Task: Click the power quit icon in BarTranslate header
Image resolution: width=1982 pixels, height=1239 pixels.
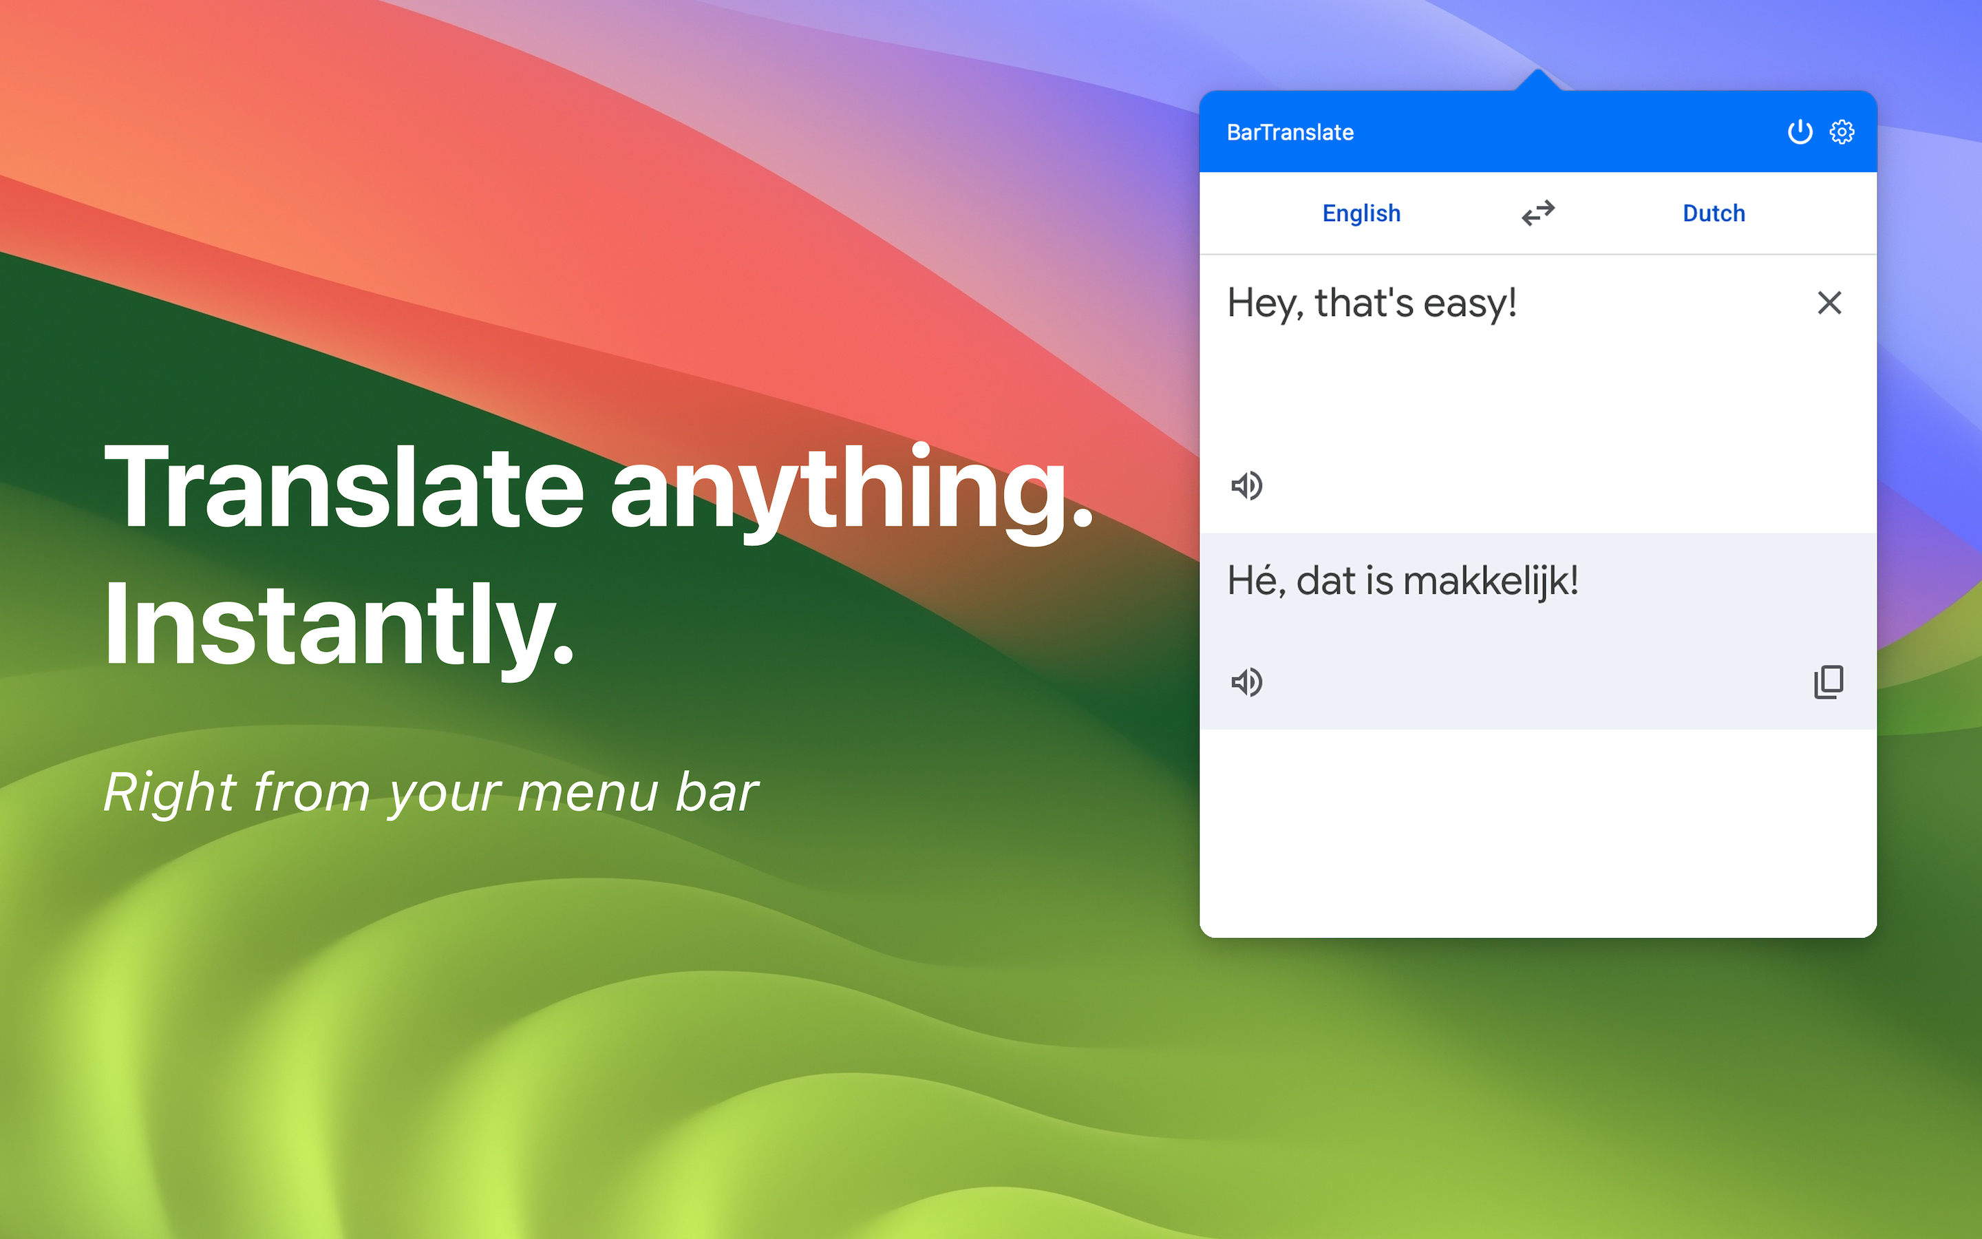Action: pyautogui.click(x=1800, y=132)
